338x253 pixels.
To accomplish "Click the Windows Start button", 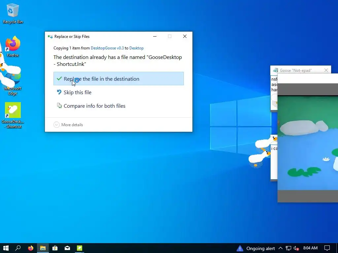I will (6, 248).
